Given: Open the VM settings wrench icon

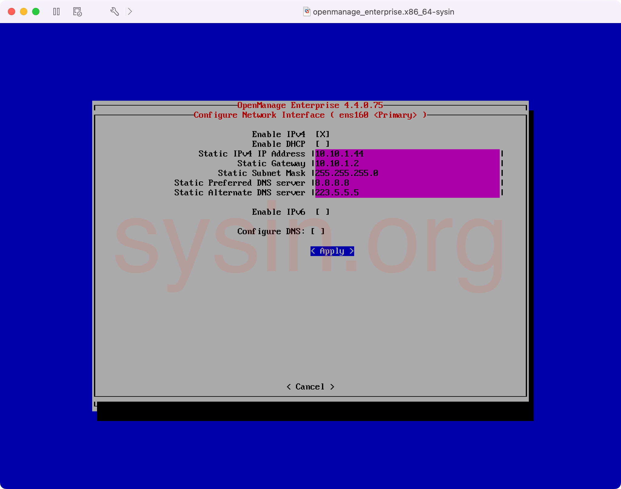Looking at the screenshot, I should (x=114, y=12).
